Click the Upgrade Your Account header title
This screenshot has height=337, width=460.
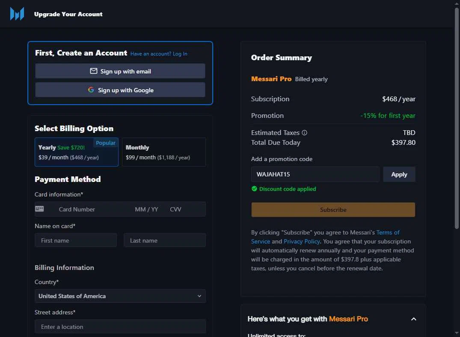tap(68, 14)
